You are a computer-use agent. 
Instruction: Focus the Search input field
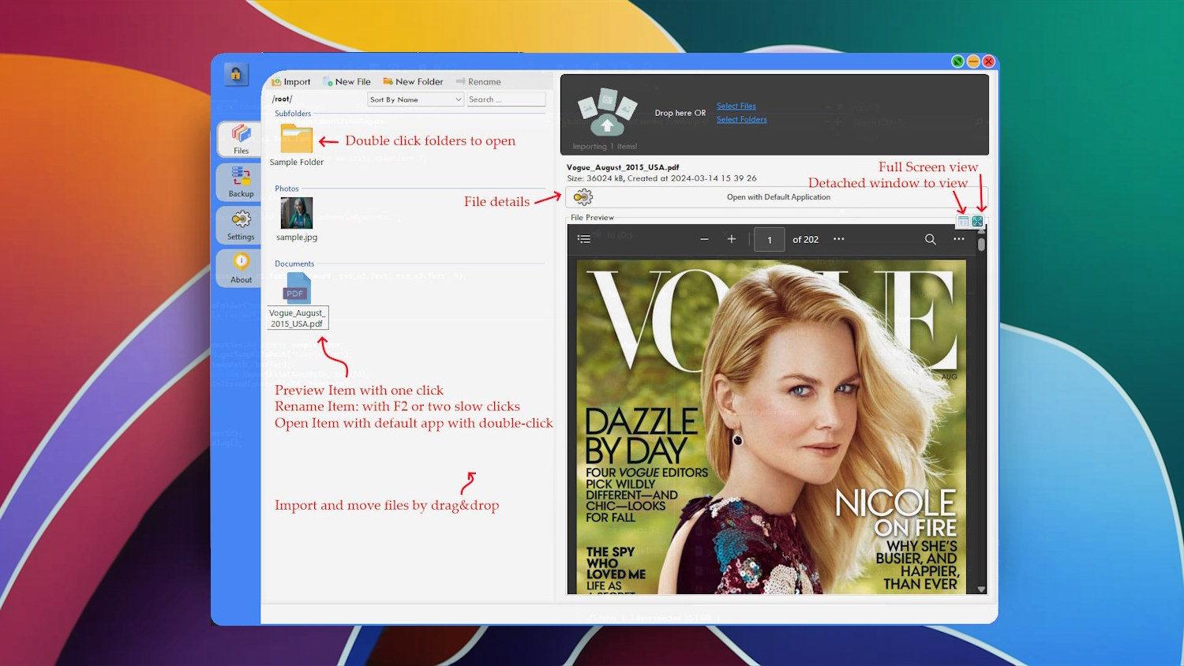pyautogui.click(x=506, y=99)
